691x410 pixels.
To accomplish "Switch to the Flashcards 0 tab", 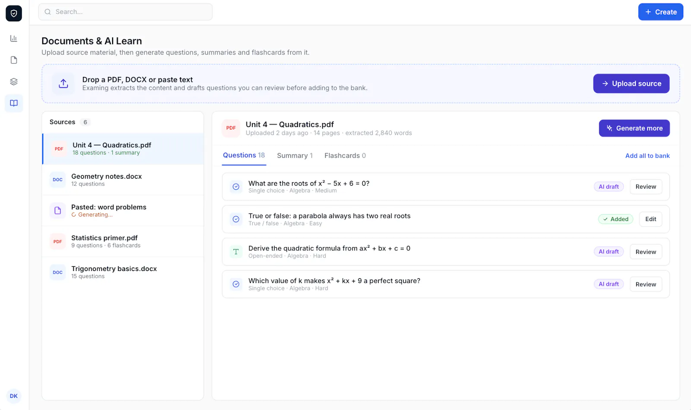I will [x=345, y=155].
